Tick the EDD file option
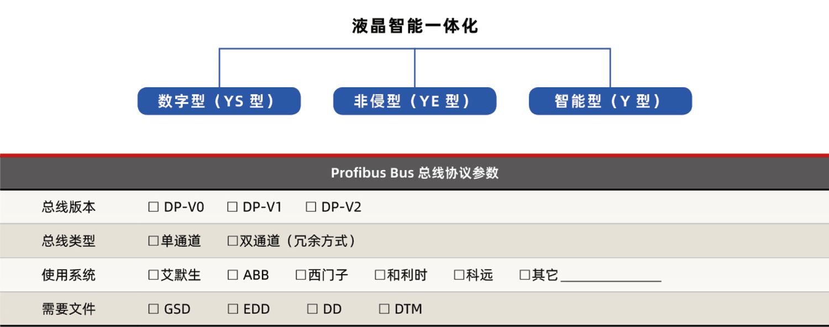This screenshot has width=829, height=327. (x=233, y=309)
